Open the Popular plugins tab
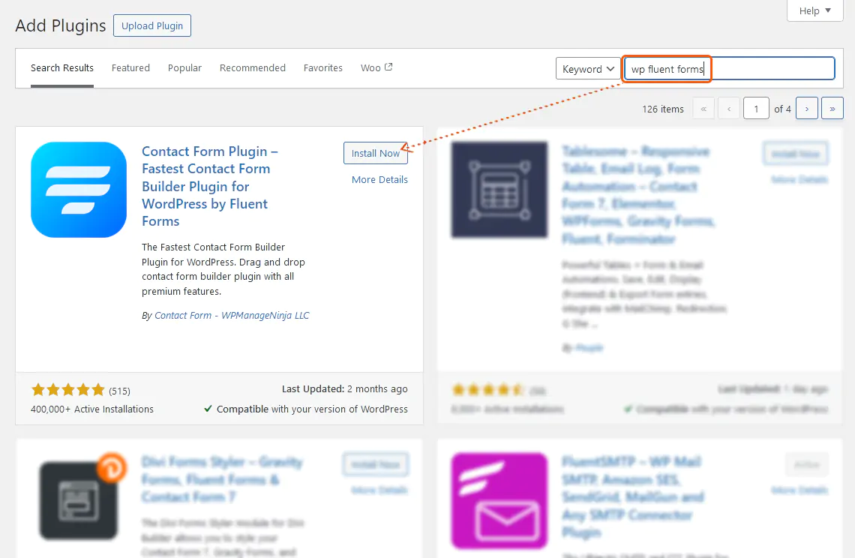The image size is (855, 558). pos(184,67)
